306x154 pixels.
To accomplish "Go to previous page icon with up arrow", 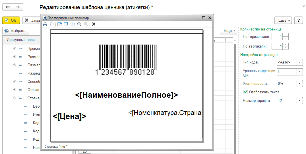I will 66,24.
